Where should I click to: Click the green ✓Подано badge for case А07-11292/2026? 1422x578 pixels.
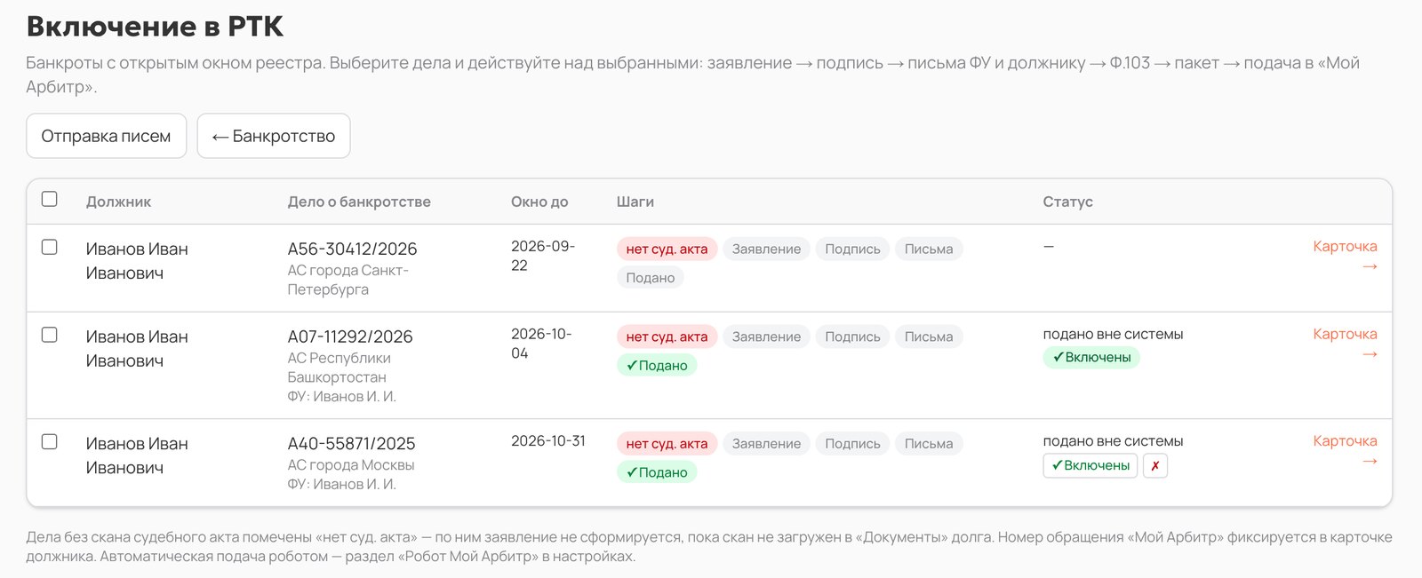click(x=657, y=366)
